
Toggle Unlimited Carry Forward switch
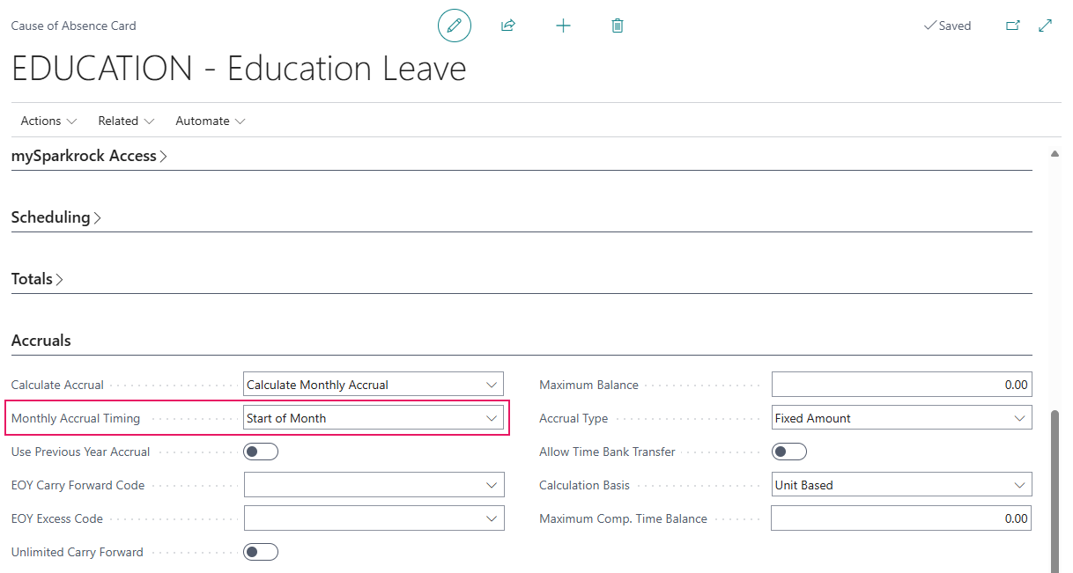(261, 552)
